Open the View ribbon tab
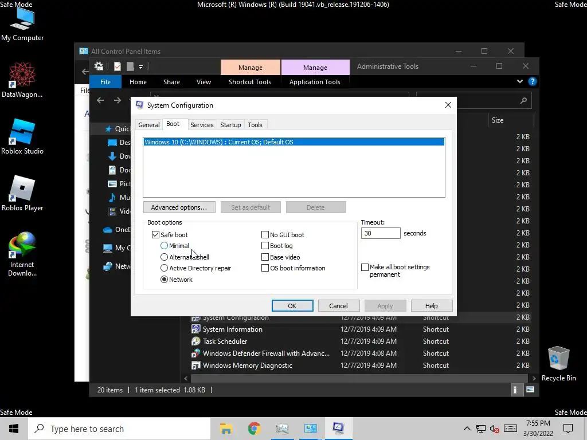Screen dimensions: 587x440 [204, 82]
